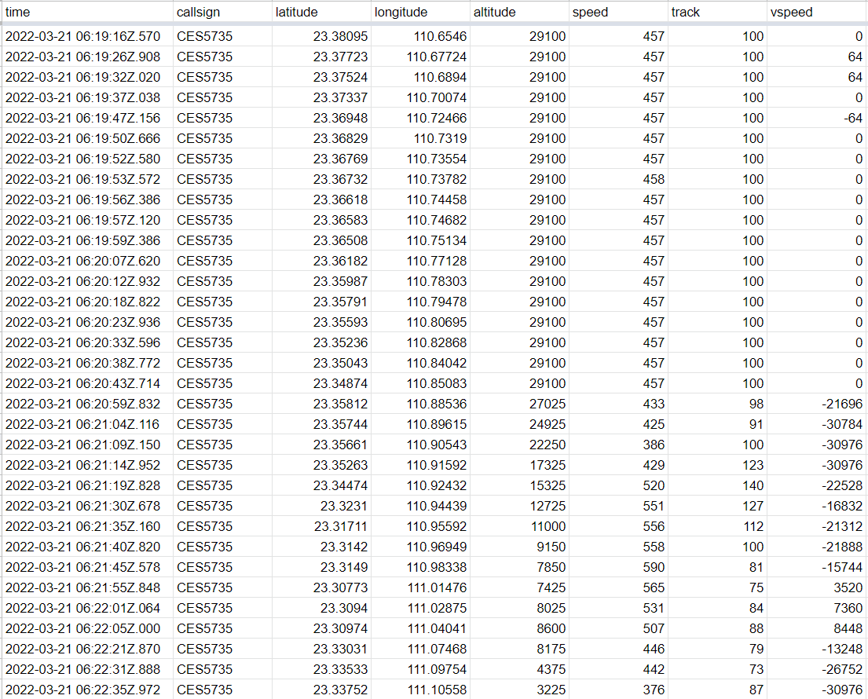The image size is (868, 699).
Task: Click vspeed value -26752
Action: point(842,670)
